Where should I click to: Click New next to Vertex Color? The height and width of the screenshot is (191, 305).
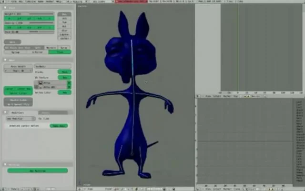[65, 92]
